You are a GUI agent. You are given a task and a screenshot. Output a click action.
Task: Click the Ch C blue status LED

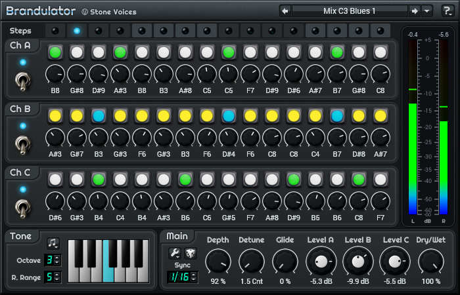[x=23, y=189]
